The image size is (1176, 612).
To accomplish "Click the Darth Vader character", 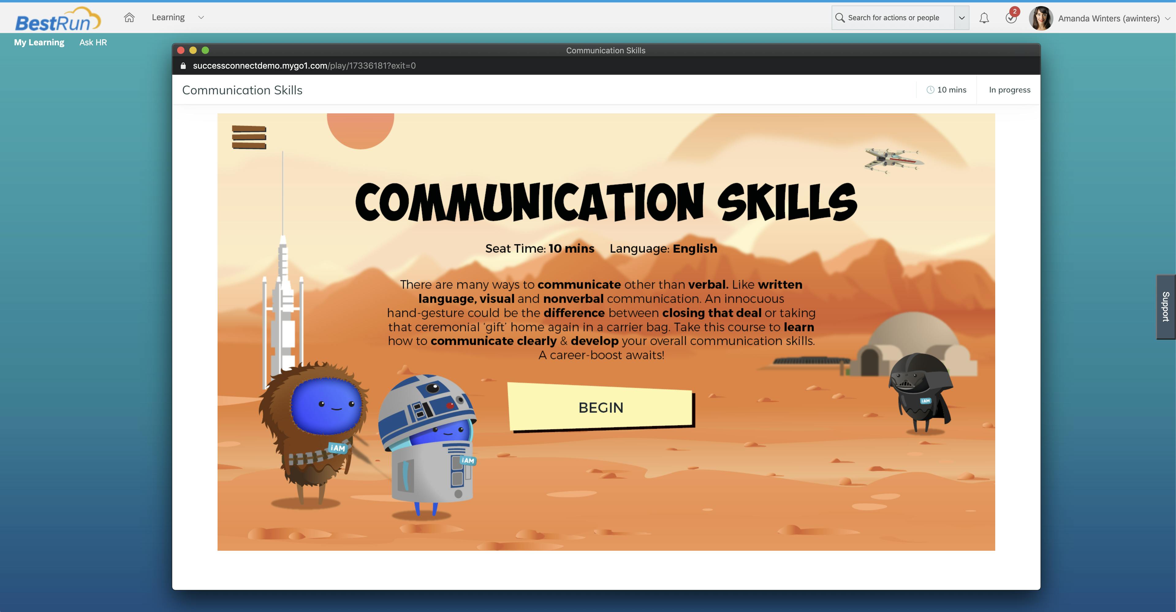I will pos(920,392).
